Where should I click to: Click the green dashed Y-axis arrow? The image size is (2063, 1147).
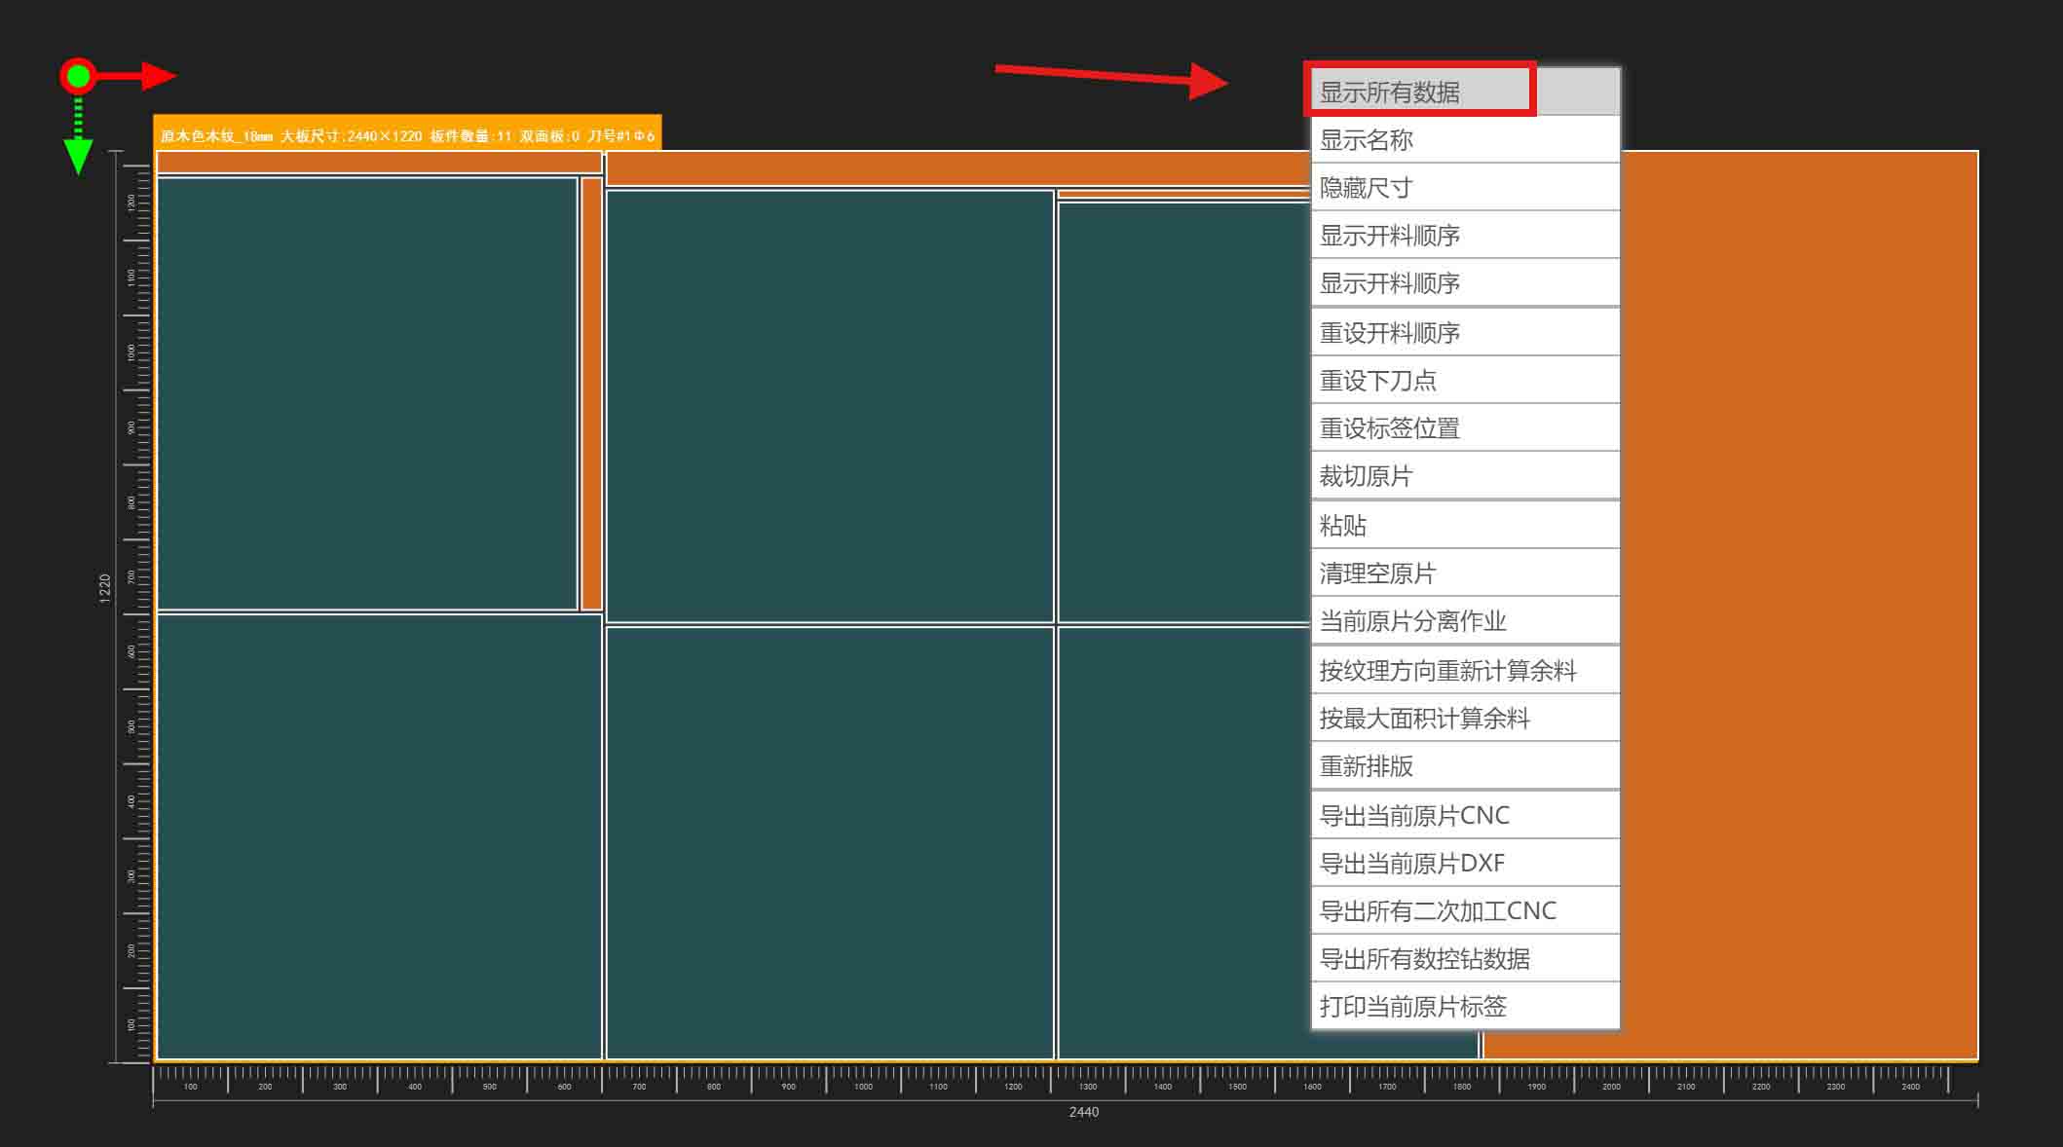click(x=78, y=146)
